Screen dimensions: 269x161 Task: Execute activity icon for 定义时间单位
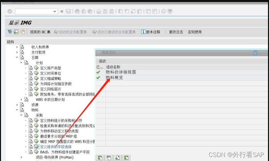[x=36, y=73]
